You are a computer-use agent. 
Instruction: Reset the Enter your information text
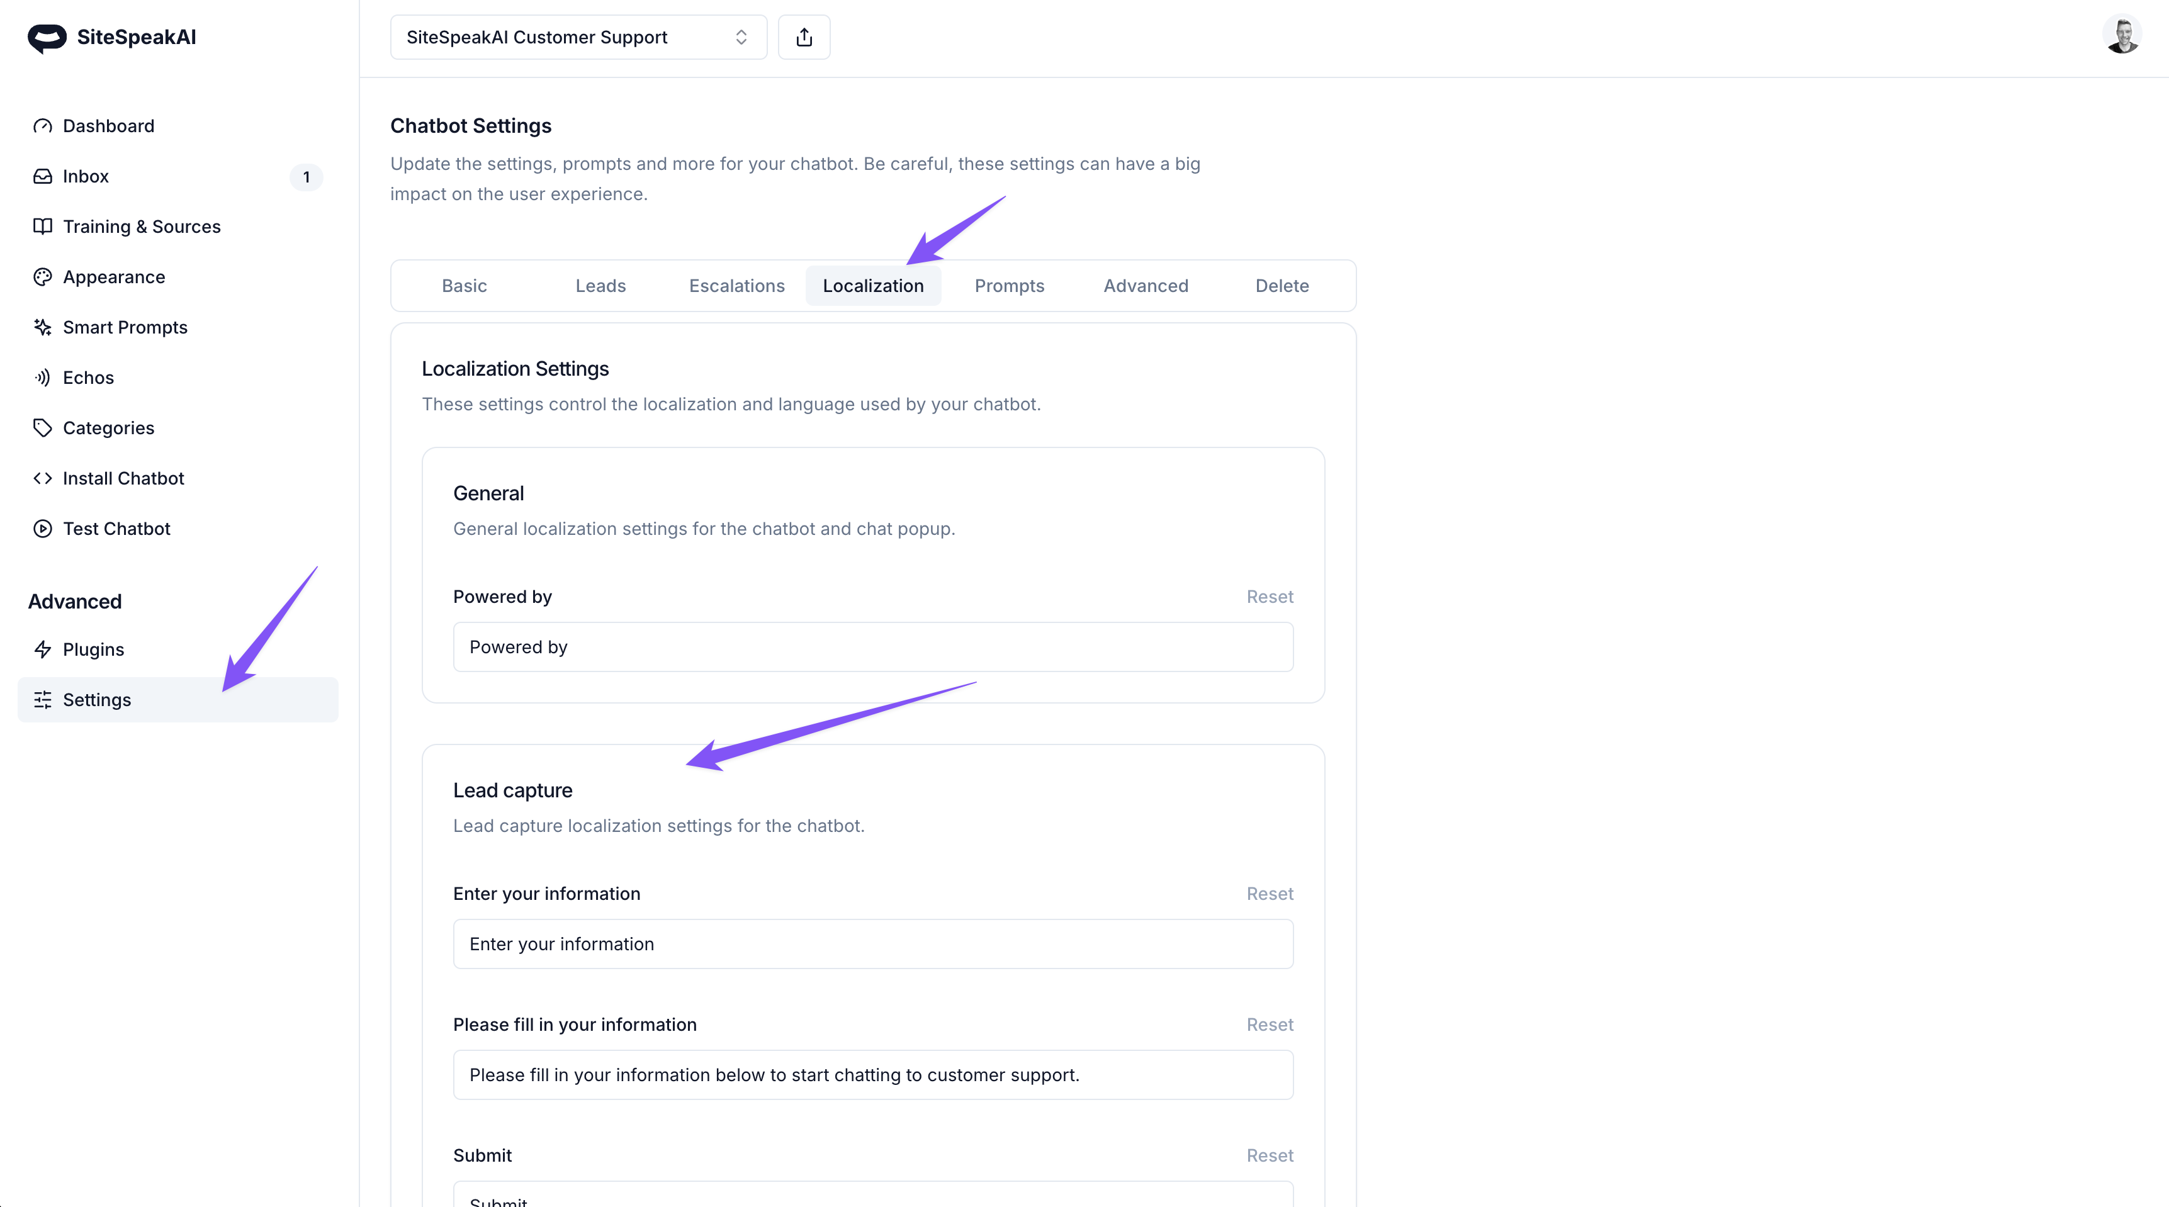1269,894
